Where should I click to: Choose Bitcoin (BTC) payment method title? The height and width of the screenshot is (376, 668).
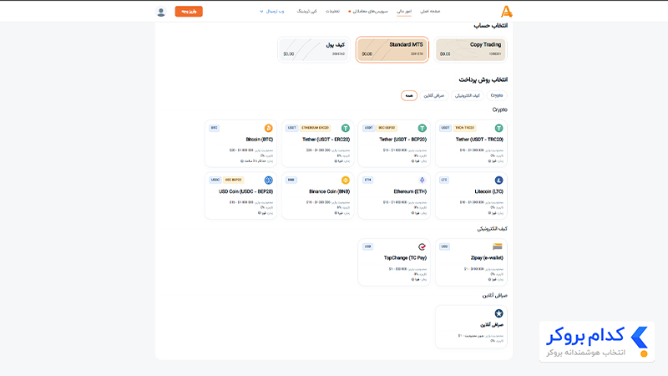[259, 140]
